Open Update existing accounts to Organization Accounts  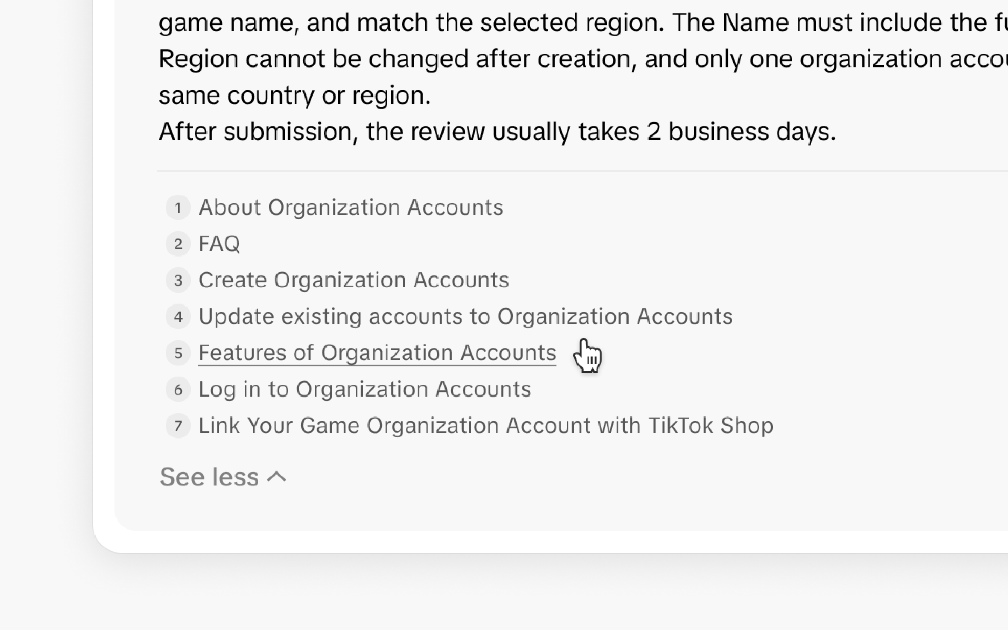tap(466, 316)
